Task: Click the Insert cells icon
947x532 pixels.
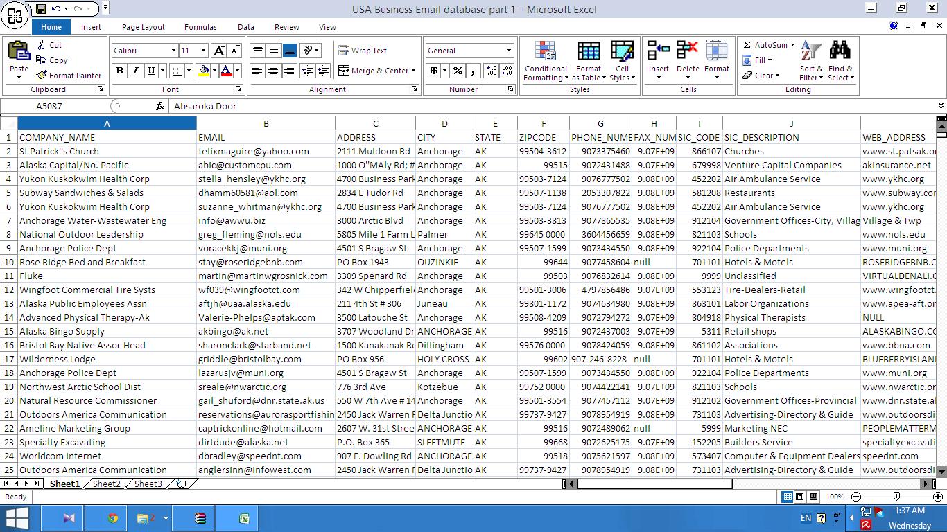Action: pyautogui.click(x=659, y=51)
